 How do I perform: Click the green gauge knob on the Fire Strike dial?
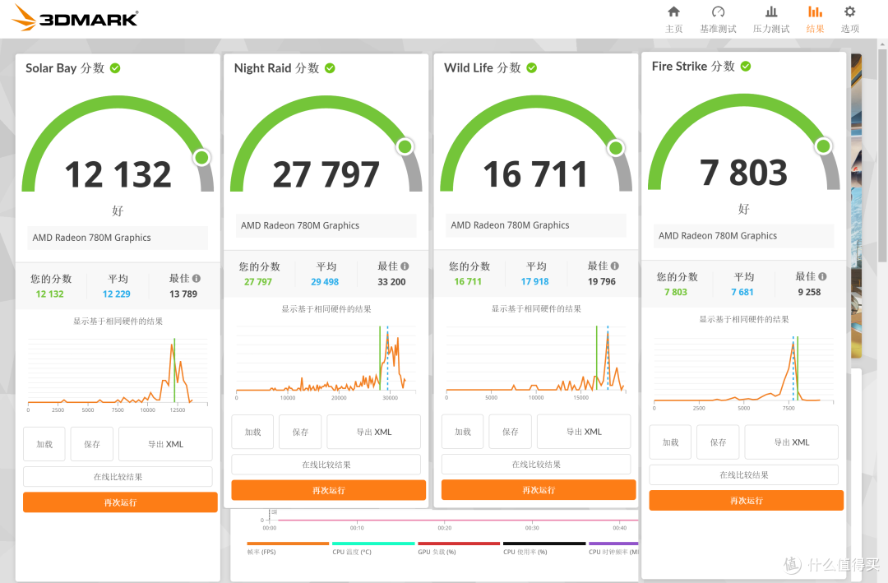(823, 146)
